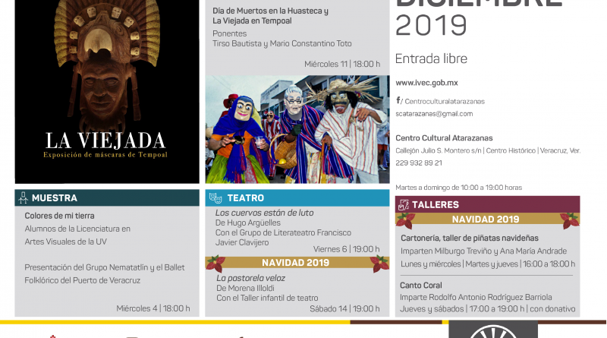
Task: Click 'Miércoles 11 | 18:00 h' date
Action: pos(342,64)
